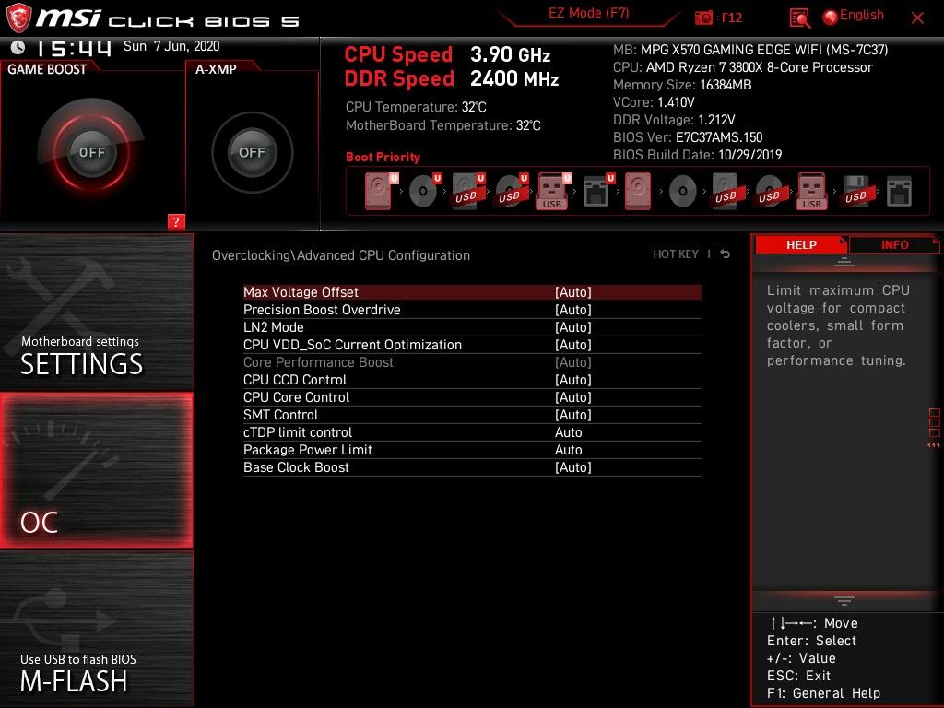Click the English language button
Image resolution: width=944 pixels, height=708 pixels.
coord(862,15)
